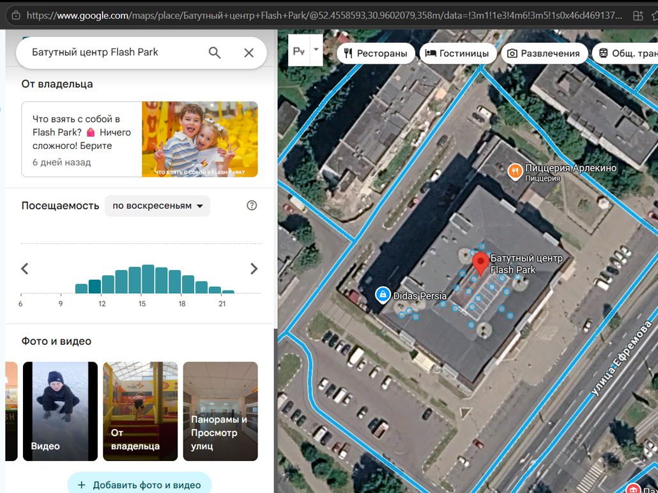This screenshot has width=658, height=493.
Task: Click the Батутный центр Flash Park map label
Action: [526, 264]
